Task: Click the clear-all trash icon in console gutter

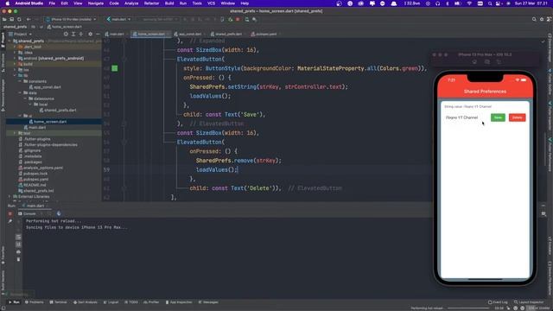Action: [x=18, y=259]
